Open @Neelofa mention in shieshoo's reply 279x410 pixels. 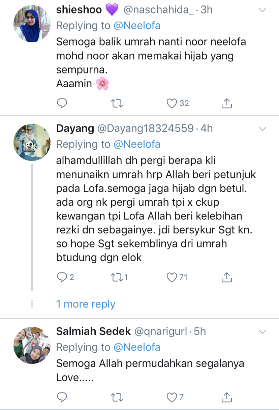click(x=137, y=26)
